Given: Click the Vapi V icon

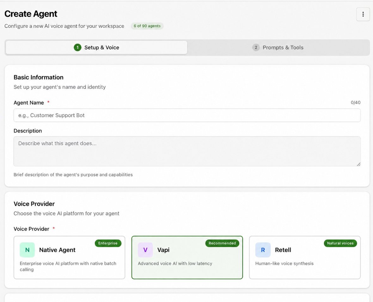Looking at the screenshot, I should coord(145,250).
